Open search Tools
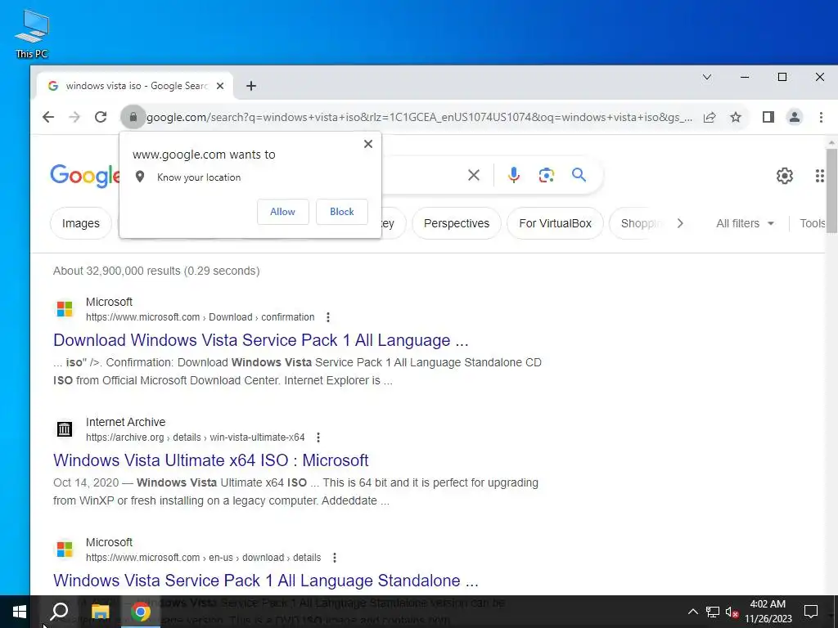The width and height of the screenshot is (838, 628). coord(813,223)
